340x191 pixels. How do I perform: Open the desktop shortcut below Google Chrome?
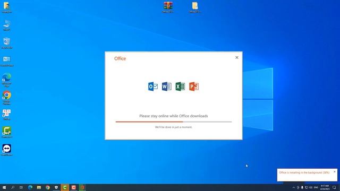click(7, 115)
